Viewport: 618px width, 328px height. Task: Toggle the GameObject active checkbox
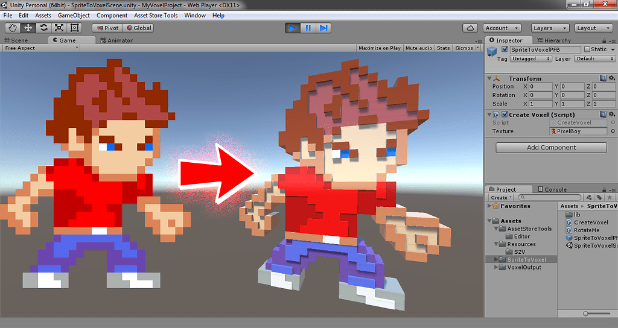[x=505, y=49]
